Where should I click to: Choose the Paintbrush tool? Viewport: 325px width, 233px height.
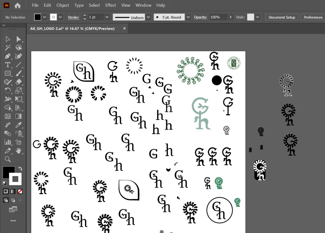click(x=19, y=73)
